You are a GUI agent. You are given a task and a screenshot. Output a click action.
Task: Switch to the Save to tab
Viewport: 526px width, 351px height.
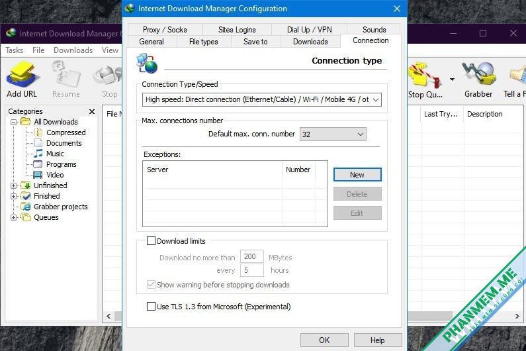click(255, 42)
